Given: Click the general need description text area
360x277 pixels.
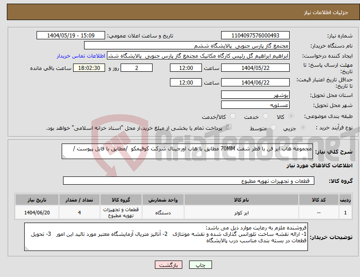Looking at the screenshot, I should pos(187,151).
